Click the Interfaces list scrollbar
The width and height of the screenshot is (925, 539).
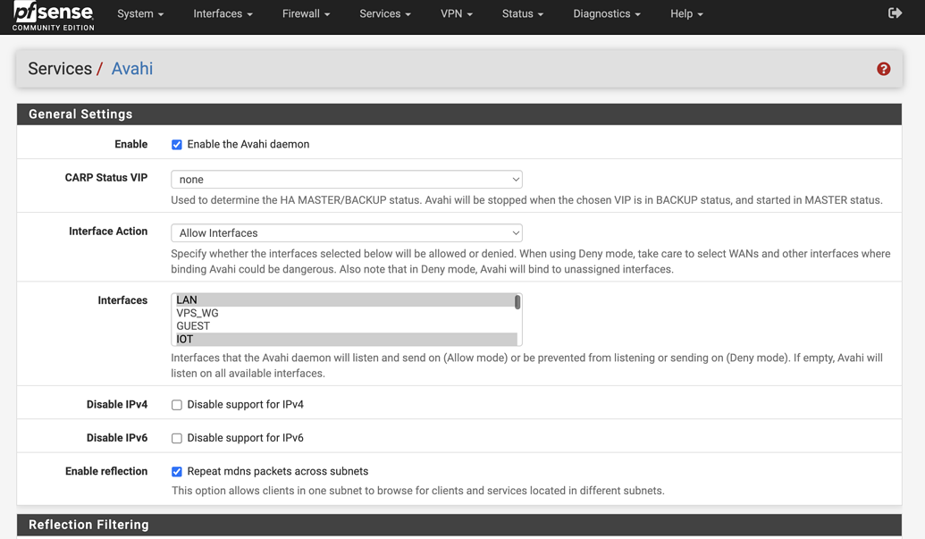[x=517, y=303]
